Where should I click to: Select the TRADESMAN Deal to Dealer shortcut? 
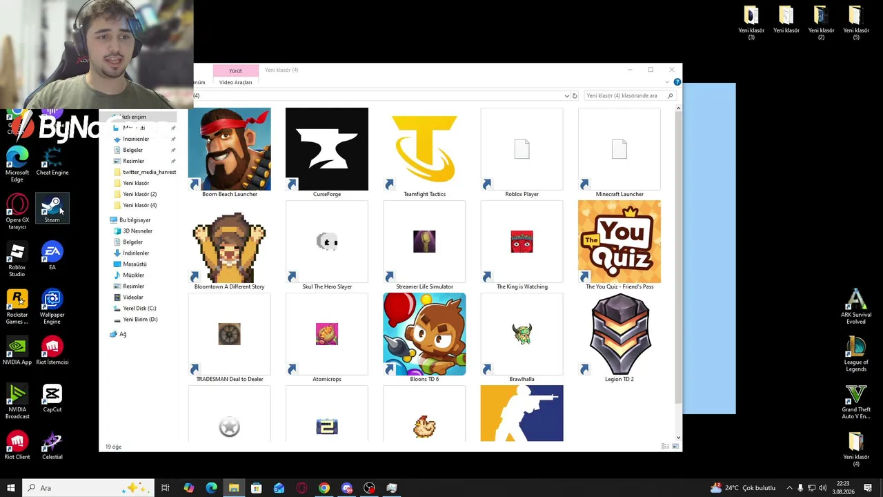tap(230, 338)
